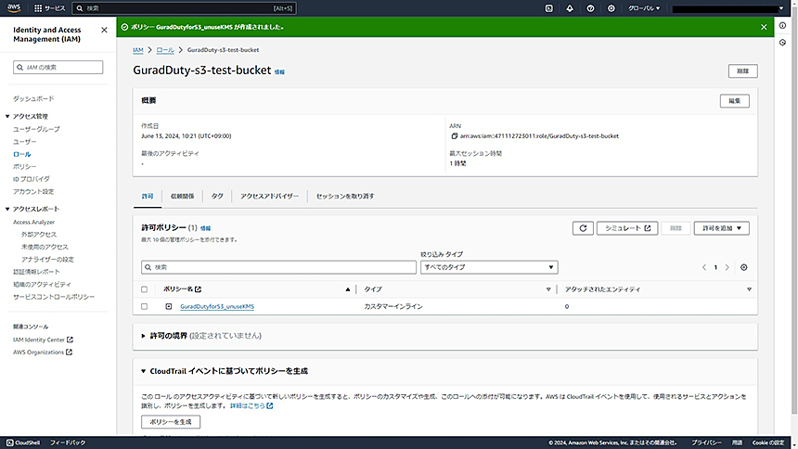Switch to the Access Advisor tab
798x449 pixels.
click(269, 196)
